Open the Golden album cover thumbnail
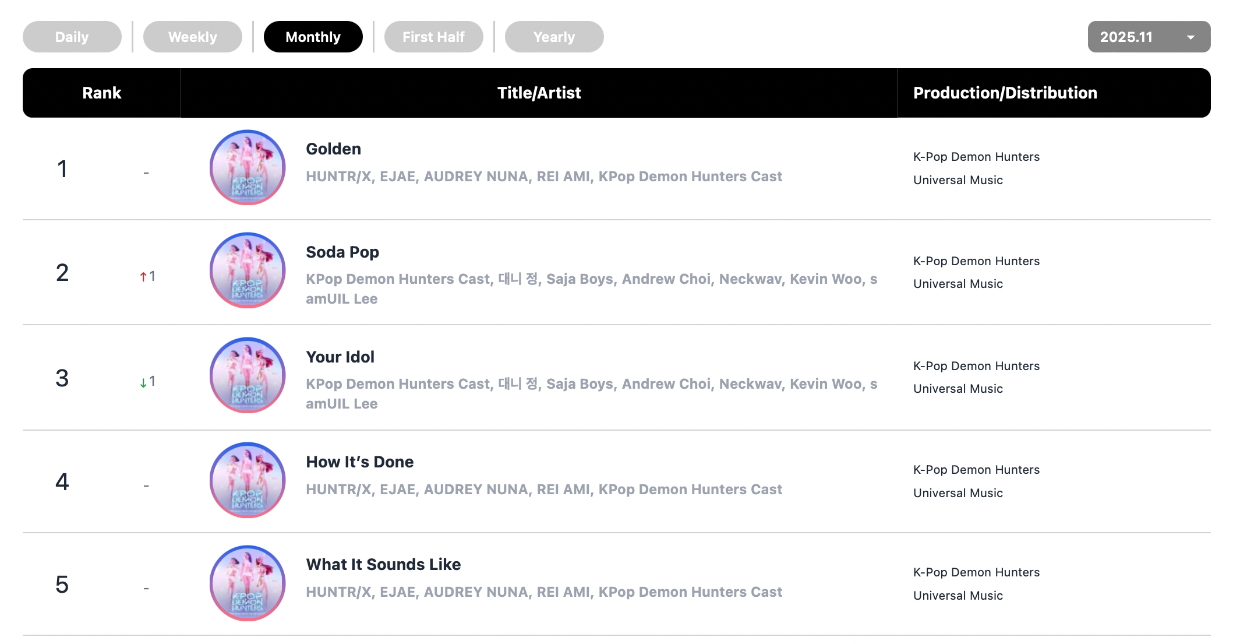Image resolution: width=1233 pixels, height=644 pixels. click(248, 168)
